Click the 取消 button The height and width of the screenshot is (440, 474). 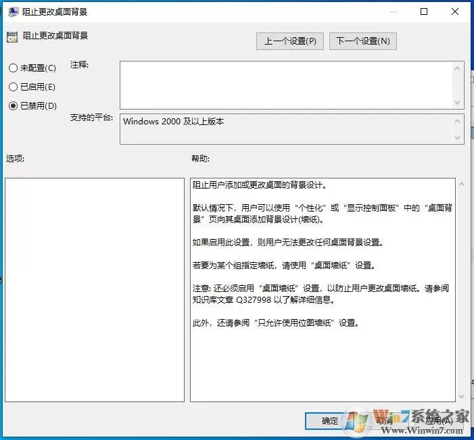point(385,420)
